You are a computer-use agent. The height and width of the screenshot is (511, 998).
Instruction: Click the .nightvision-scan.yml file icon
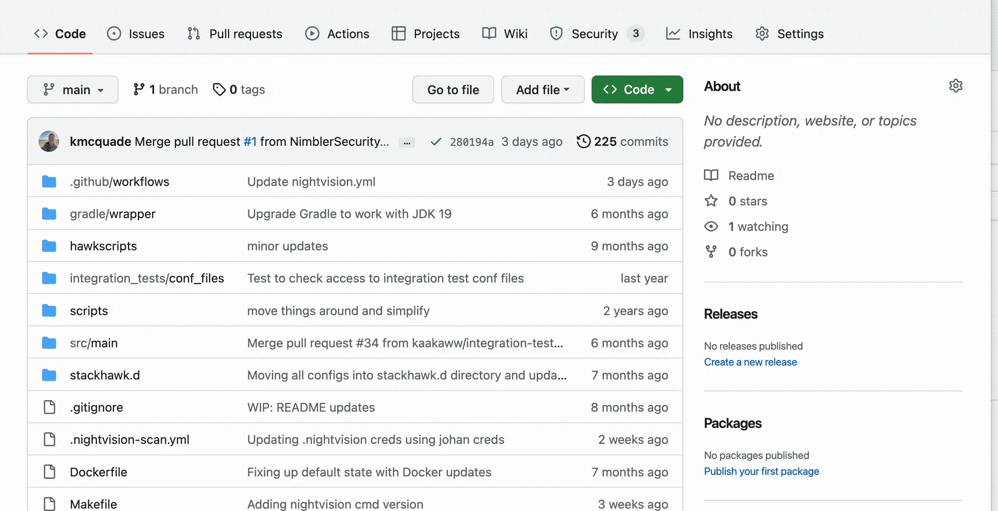49,439
